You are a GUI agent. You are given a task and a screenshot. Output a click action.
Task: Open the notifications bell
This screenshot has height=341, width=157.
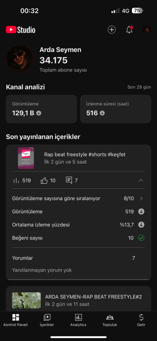(129, 30)
